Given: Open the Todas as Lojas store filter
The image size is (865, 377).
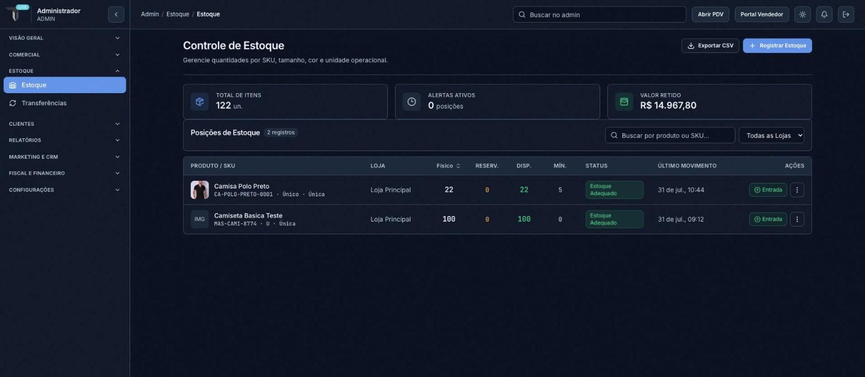Looking at the screenshot, I should point(771,135).
